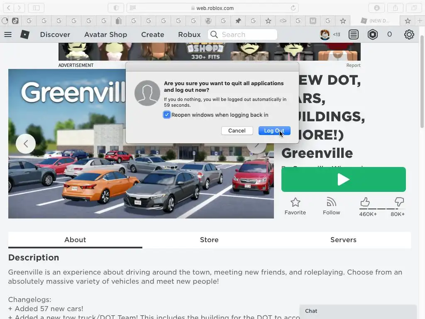The image size is (425, 319).
Task: Click the user silhouette icon in dialog
Action: click(147, 93)
